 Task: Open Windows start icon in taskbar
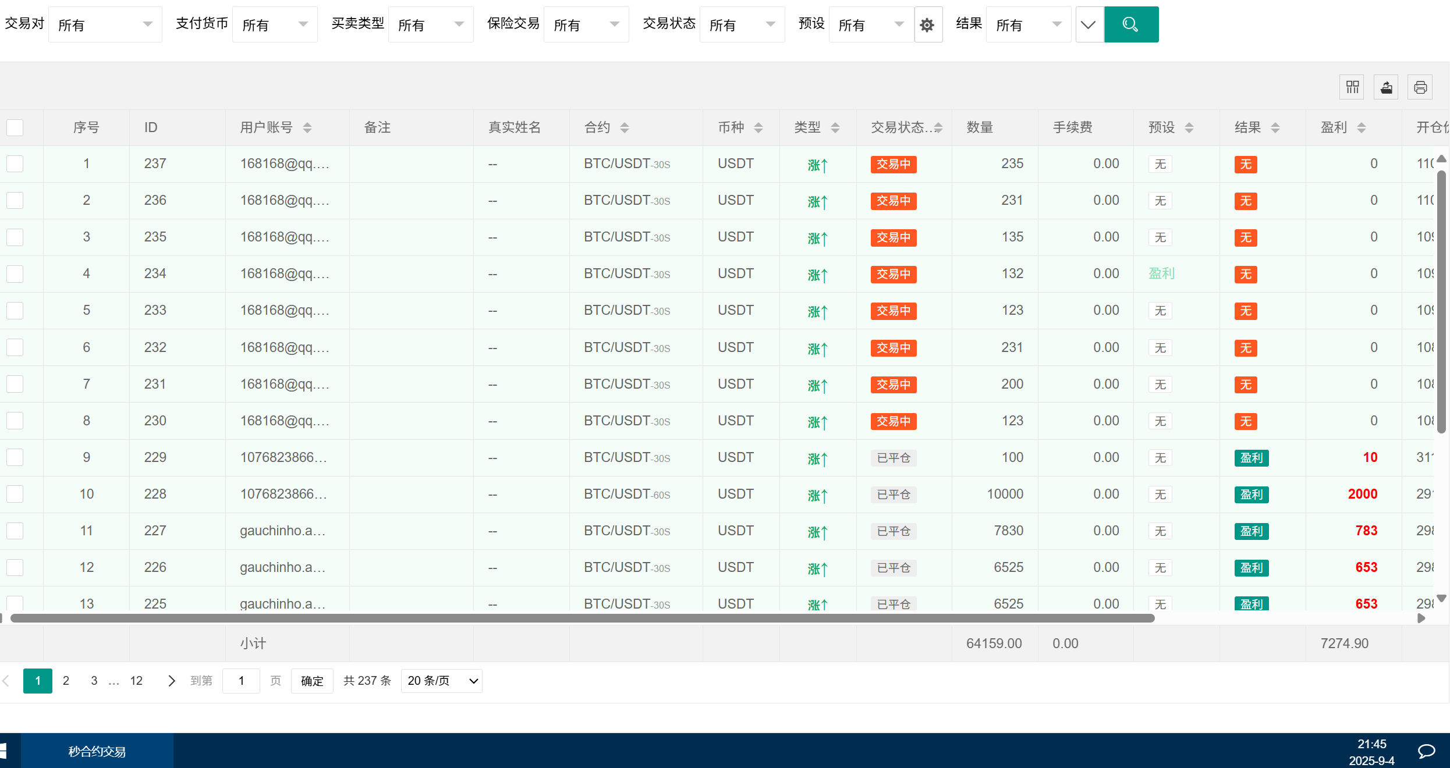3,751
